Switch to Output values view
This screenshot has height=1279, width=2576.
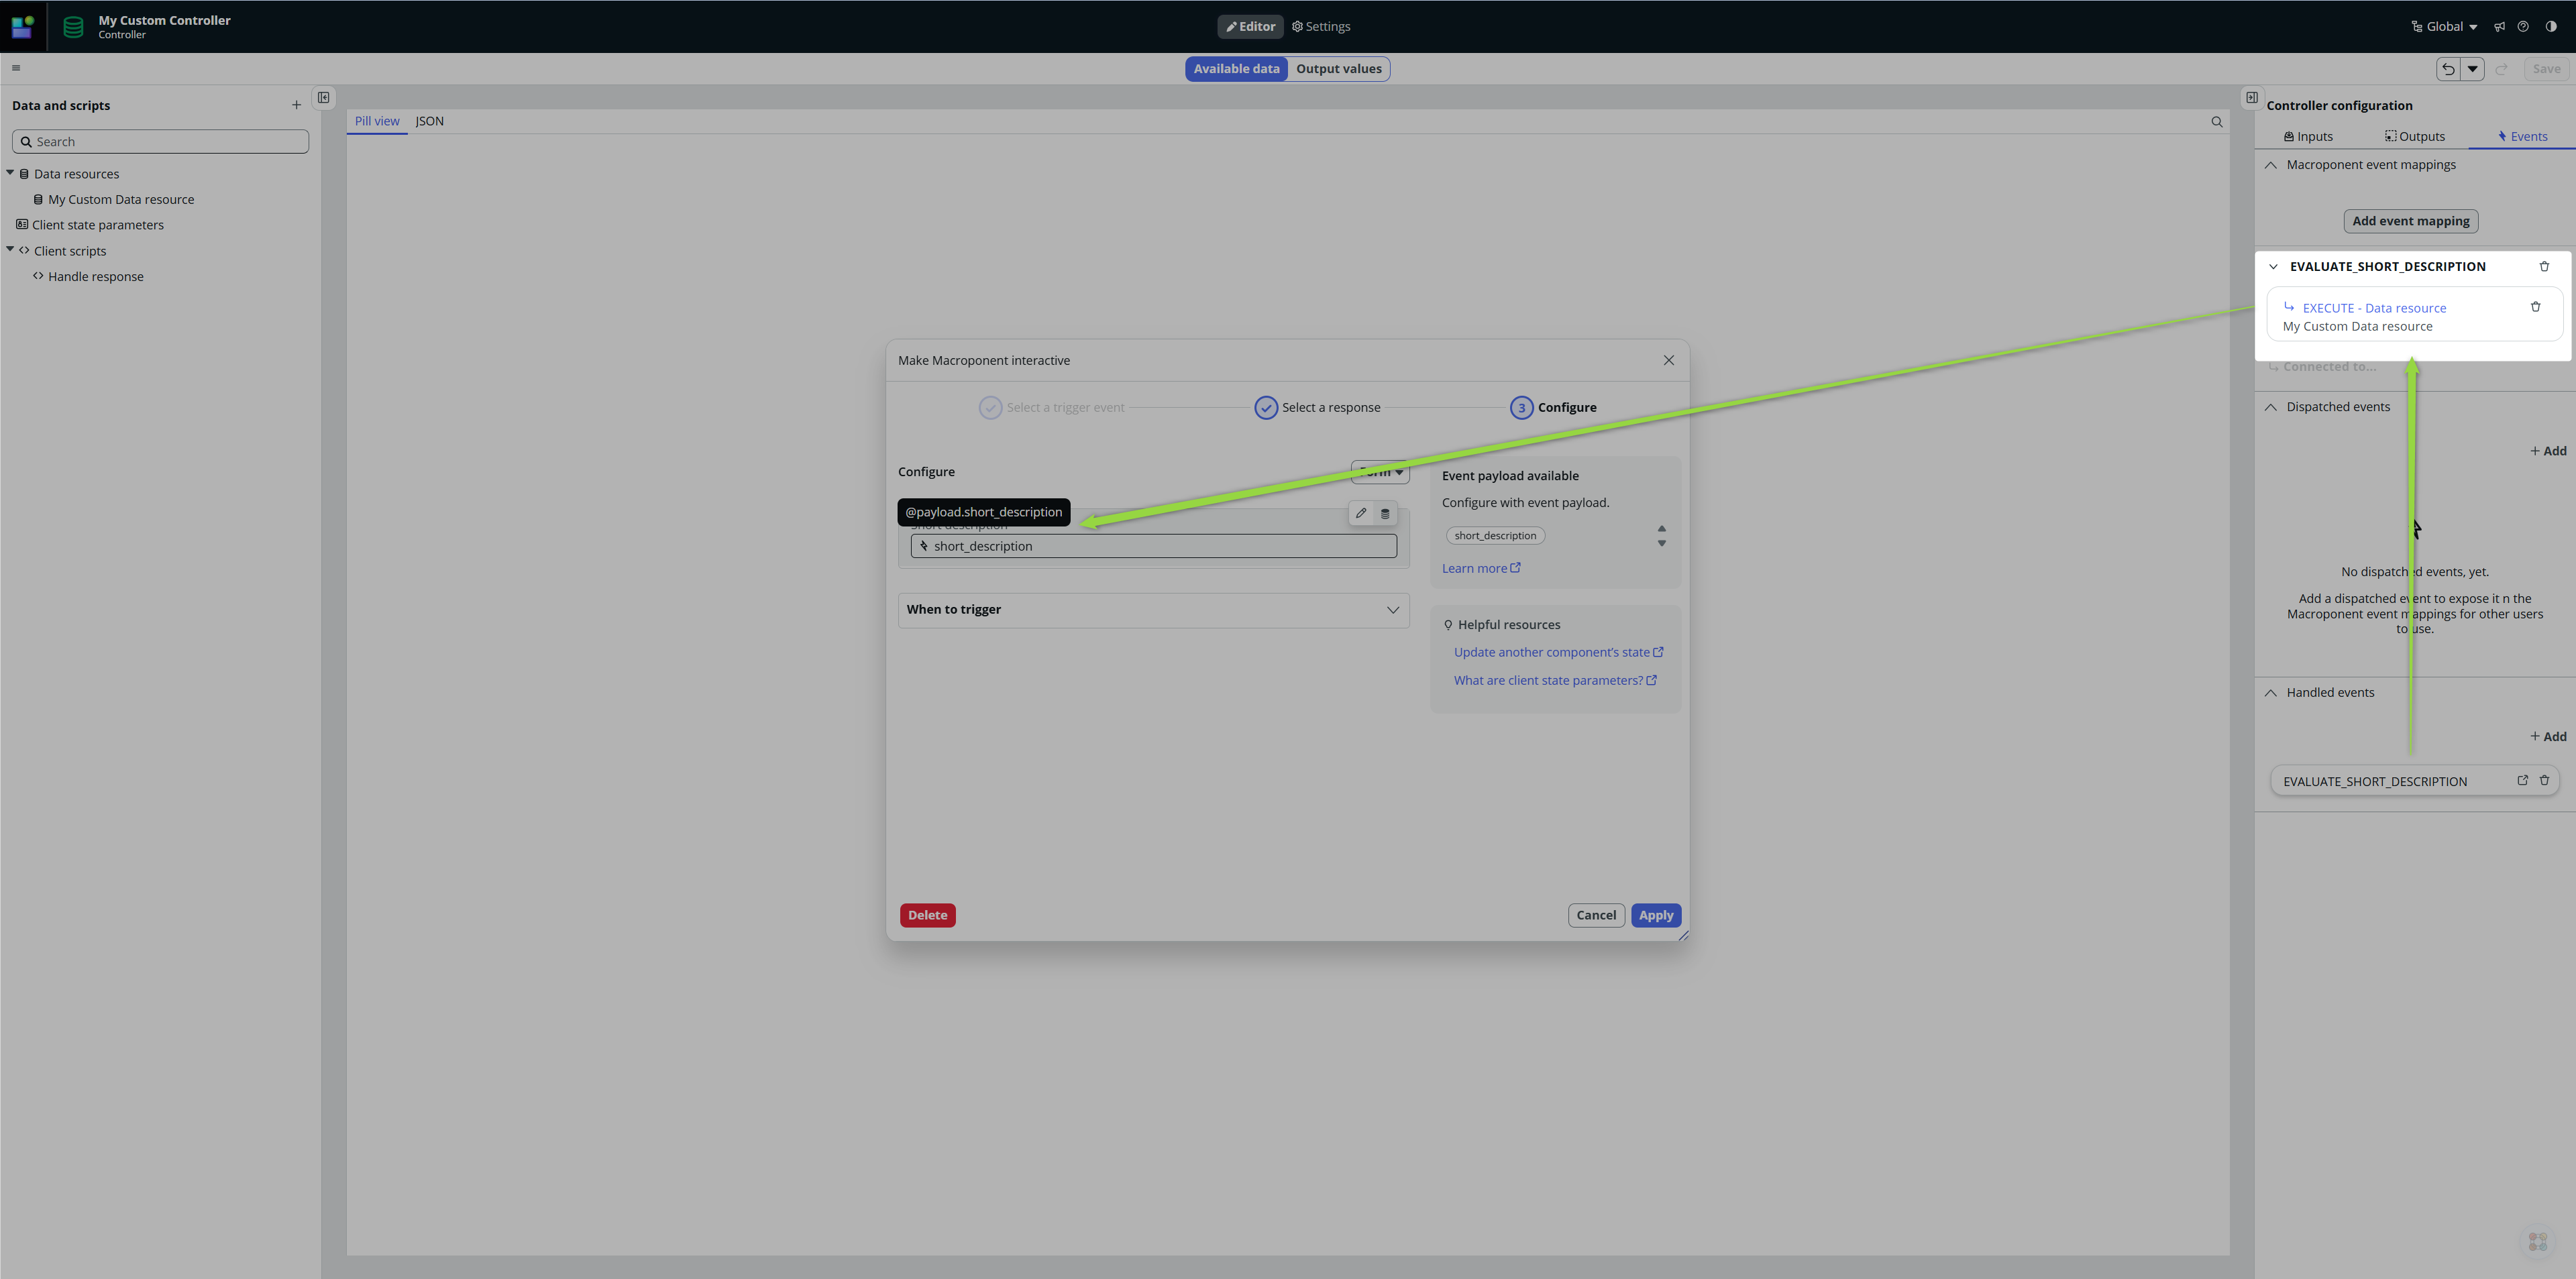[x=1338, y=69]
